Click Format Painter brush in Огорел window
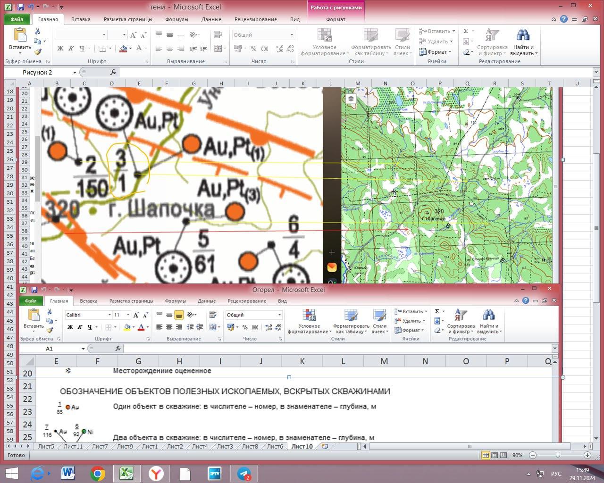Screen dimensions: 604x483 click(50, 330)
